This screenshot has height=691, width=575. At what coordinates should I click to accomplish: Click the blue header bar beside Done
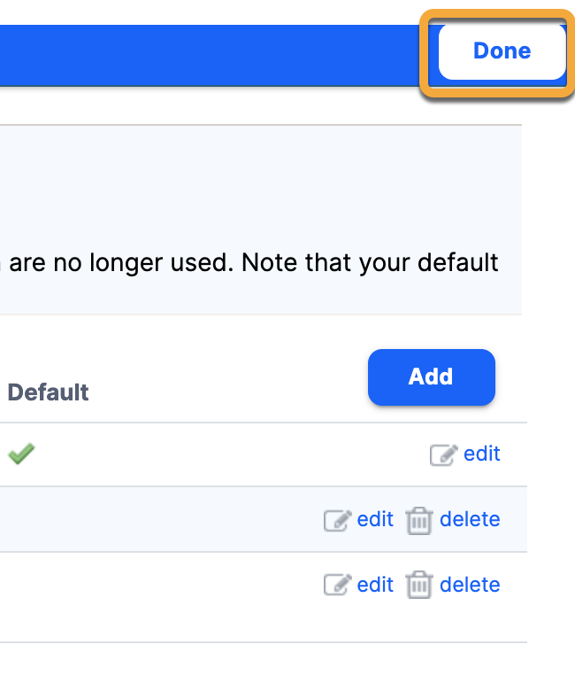(212, 55)
